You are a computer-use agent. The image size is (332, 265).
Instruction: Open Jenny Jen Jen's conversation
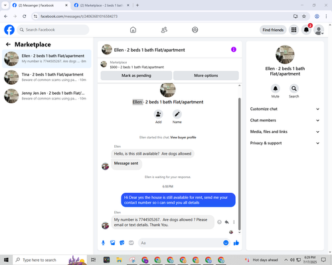click(x=46, y=95)
